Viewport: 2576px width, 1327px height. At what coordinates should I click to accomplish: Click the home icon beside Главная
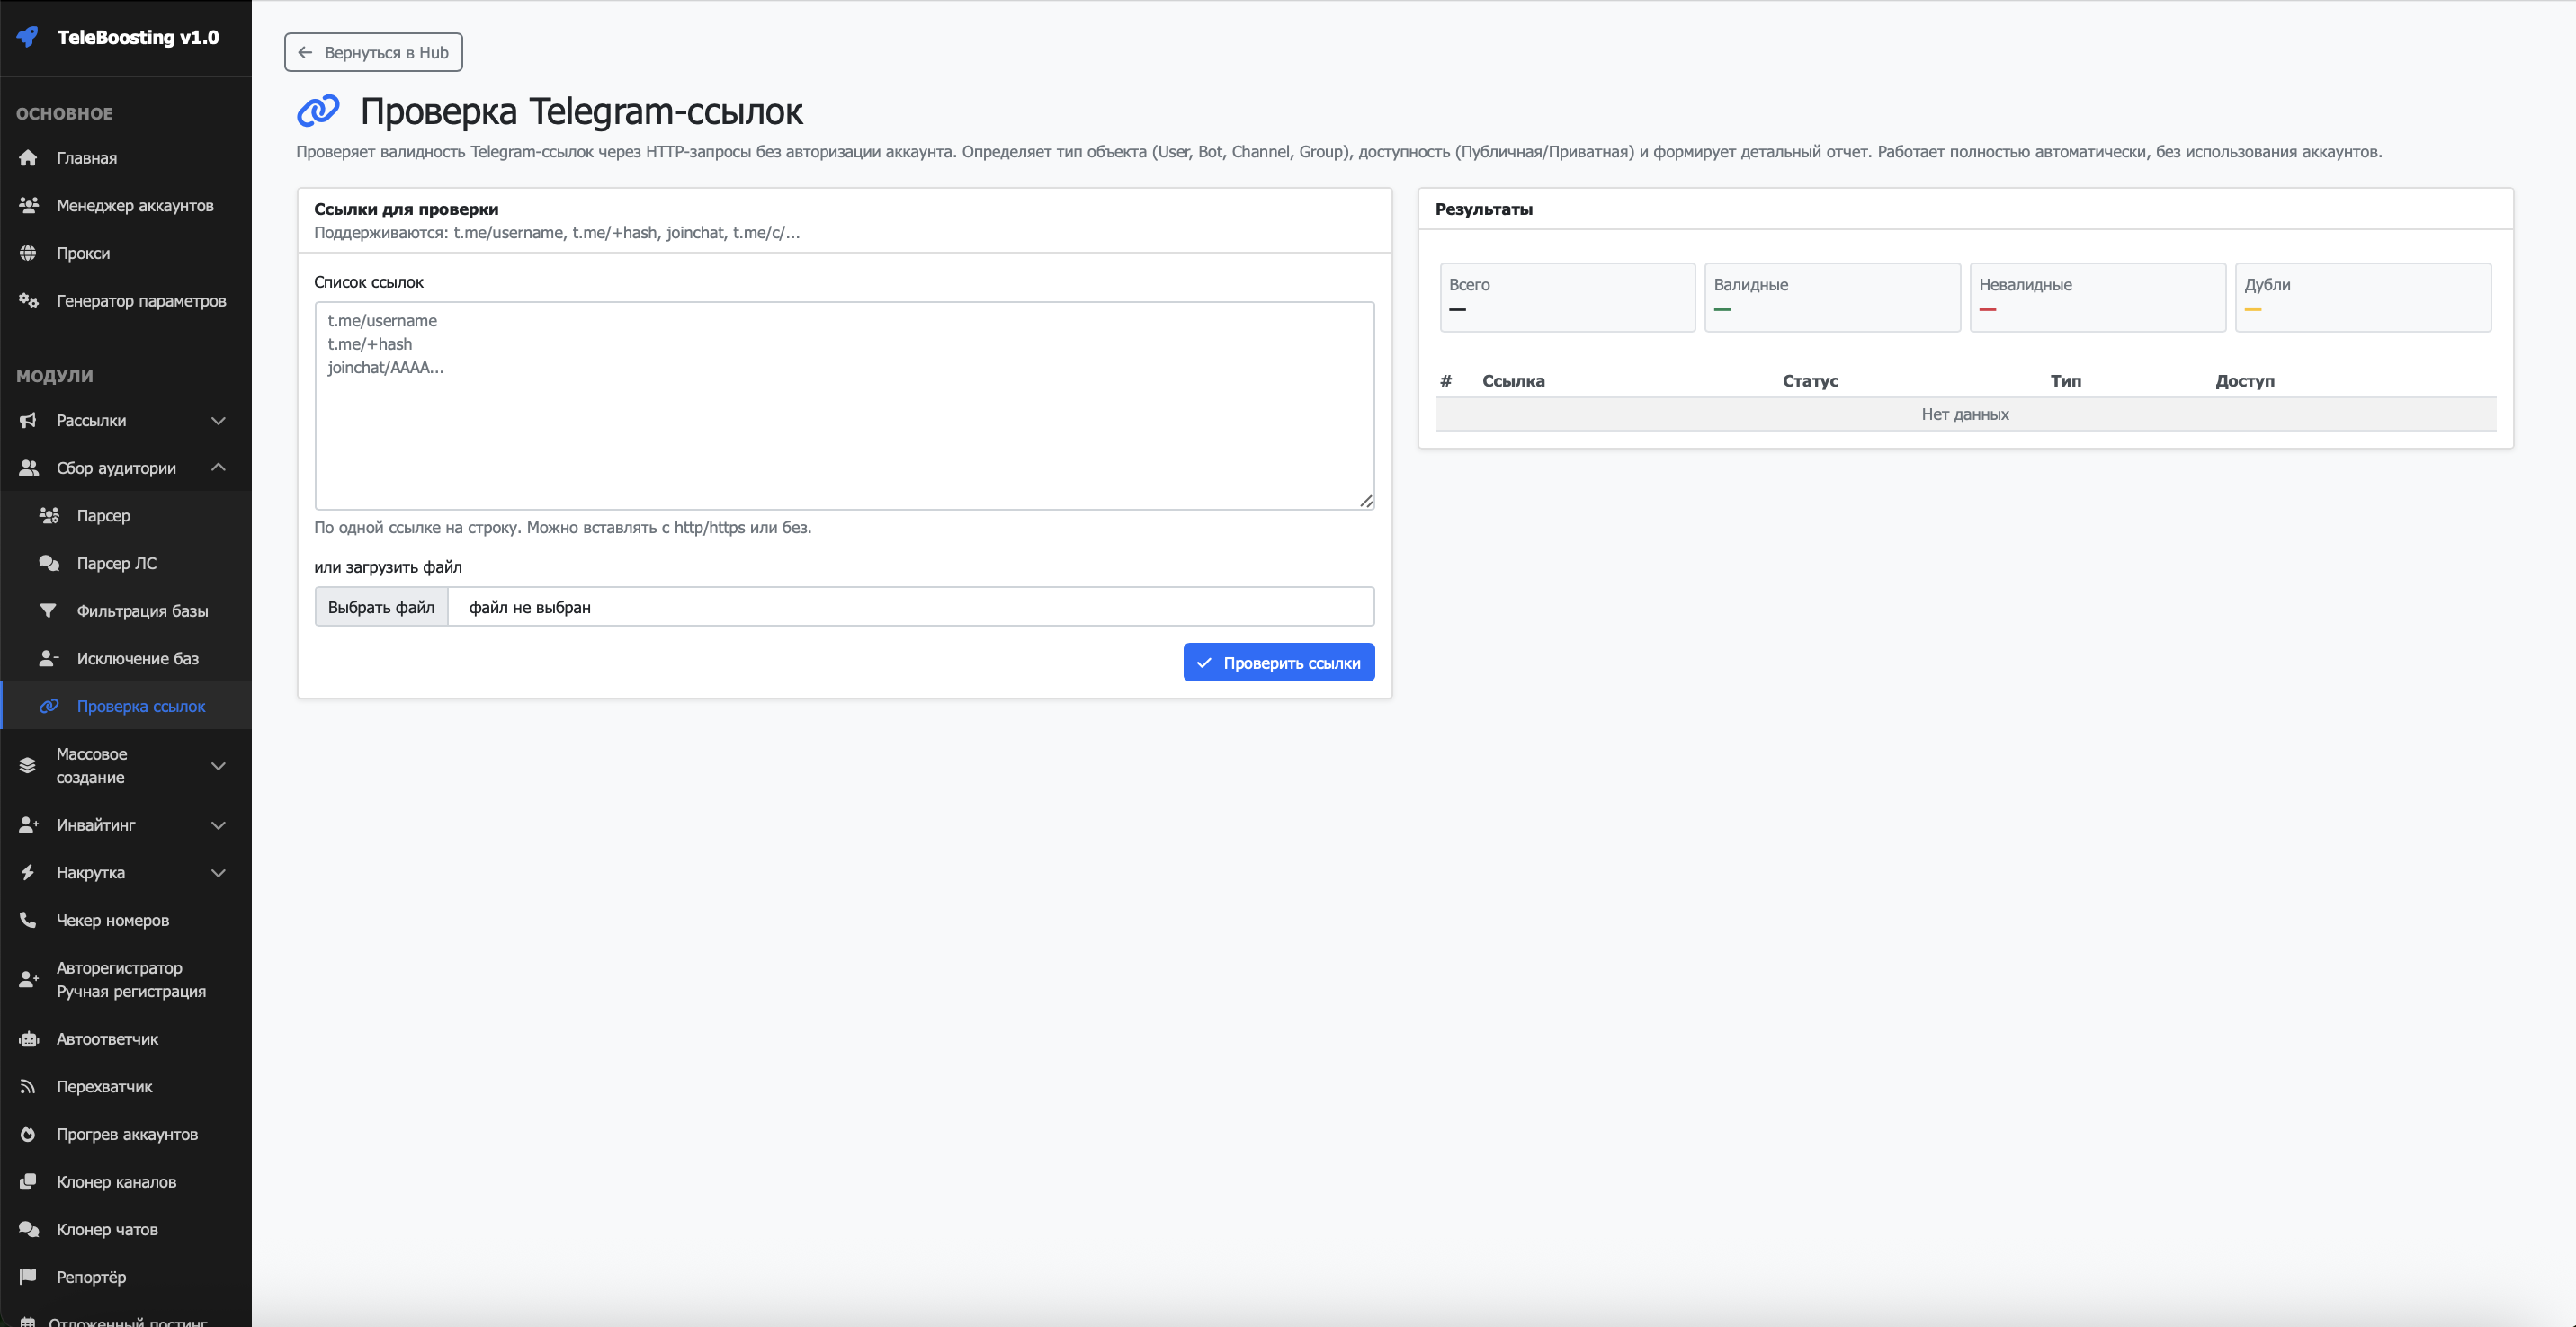(28, 158)
